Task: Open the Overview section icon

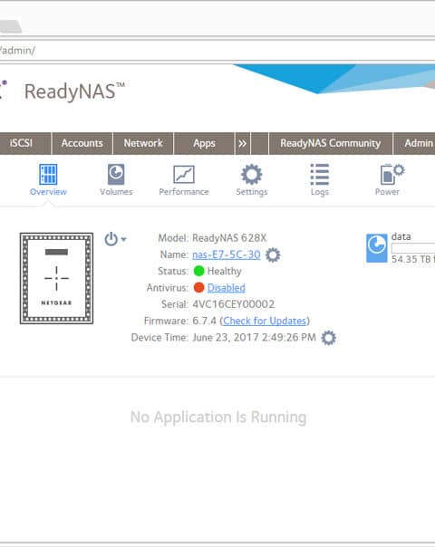Action: (48, 175)
